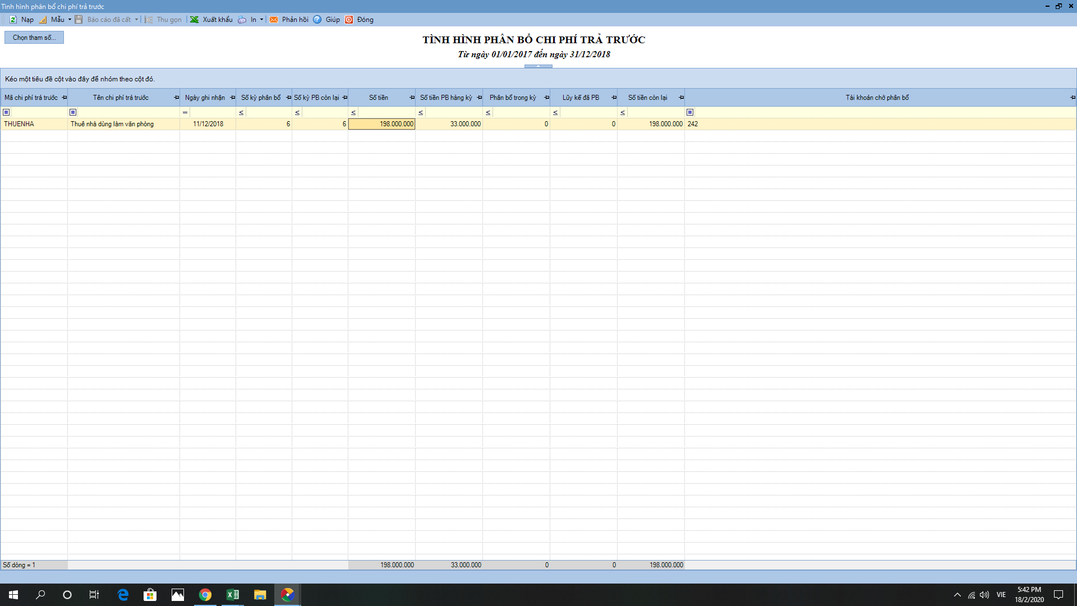Pin the Số tiền column header
The image size is (1077, 606).
pyautogui.click(x=412, y=98)
